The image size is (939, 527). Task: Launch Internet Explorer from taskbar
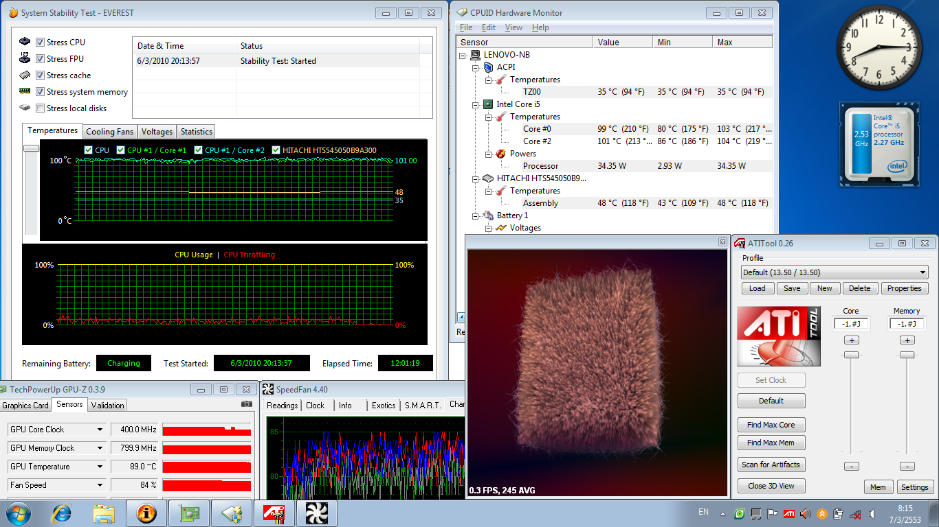pyautogui.click(x=62, y=513)
